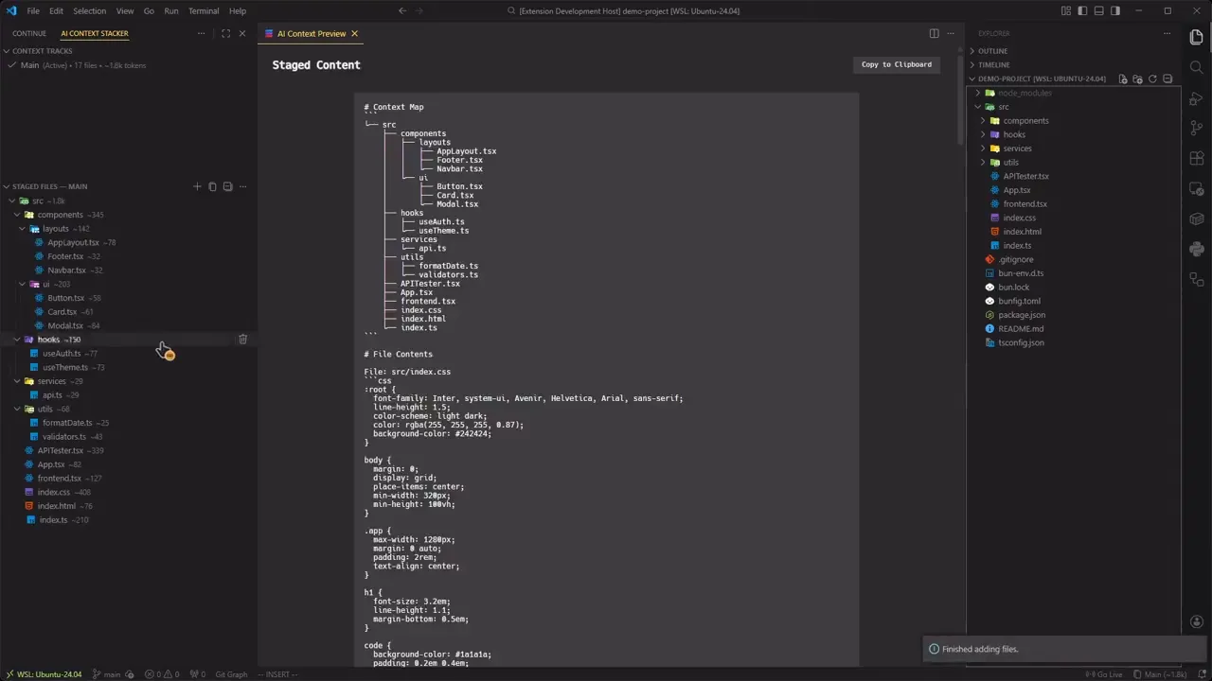
Task: Open Search in the activity bar
Action: (x=1197, y=67)
